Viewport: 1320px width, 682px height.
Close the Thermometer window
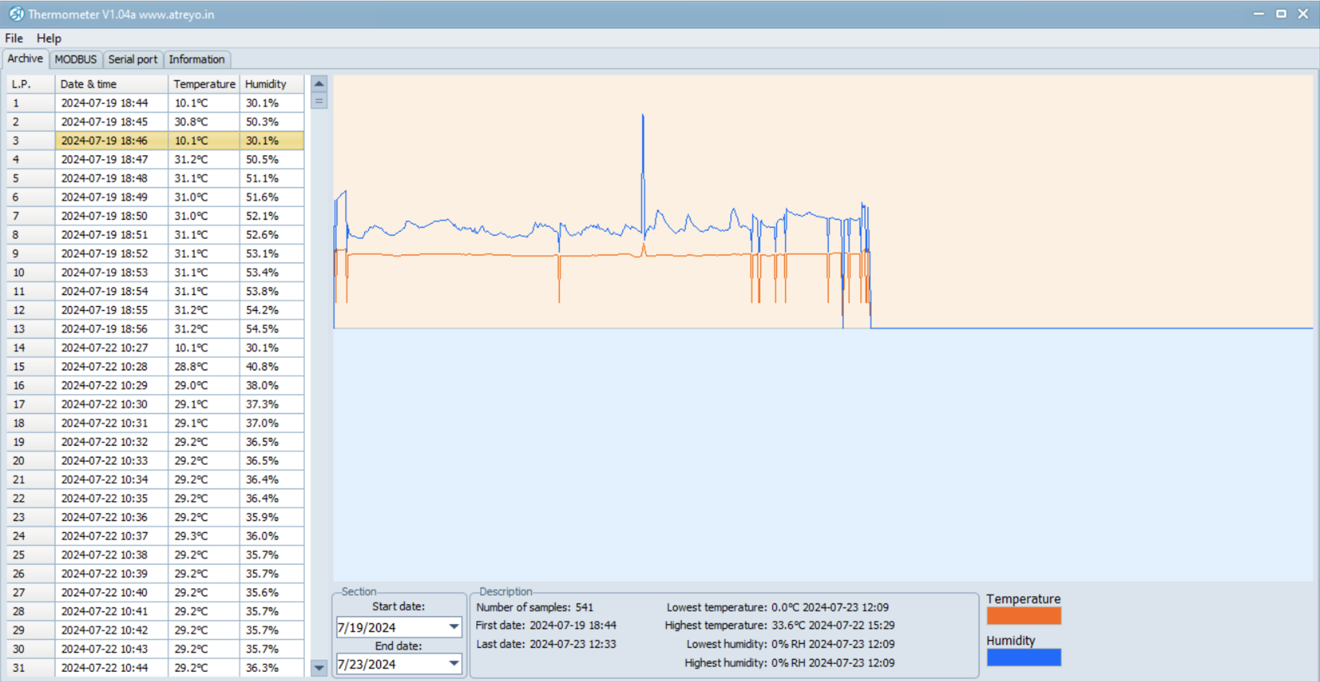click(x=1303, y=14)
